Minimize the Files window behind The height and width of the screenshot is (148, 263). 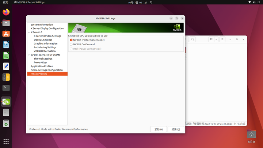click(230, 39)
